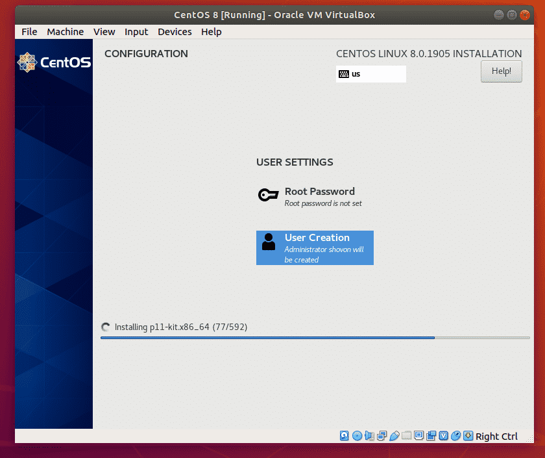Click the greyed shared folders icon in status bar

tap(406, 435)
